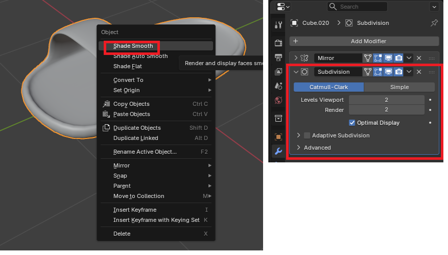Open the Convert To submenu
Screen dimensions: 448x255
point(128,80)
